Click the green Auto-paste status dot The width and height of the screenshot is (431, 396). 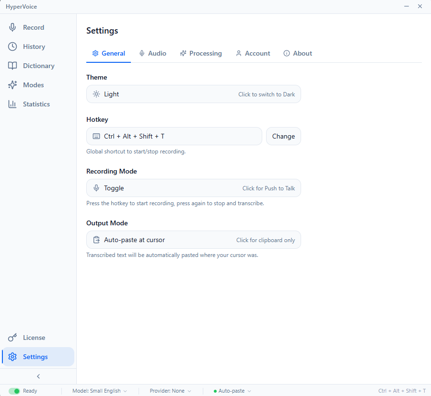215,391
